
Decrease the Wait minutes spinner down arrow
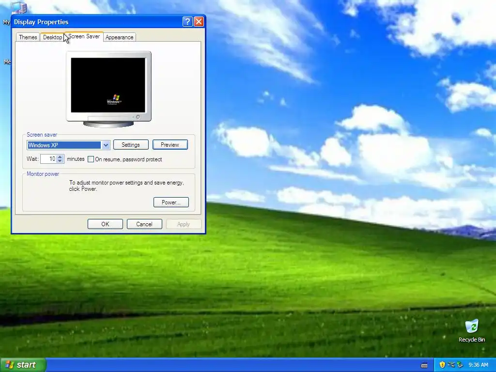(x=60, y=161)
